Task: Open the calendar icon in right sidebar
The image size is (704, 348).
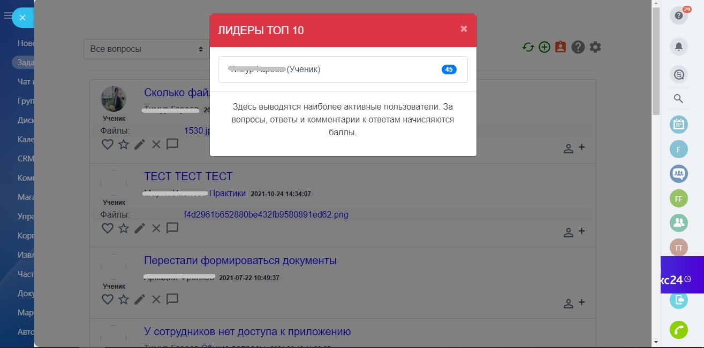Action: pyautogui.click(x=679, y=125)
